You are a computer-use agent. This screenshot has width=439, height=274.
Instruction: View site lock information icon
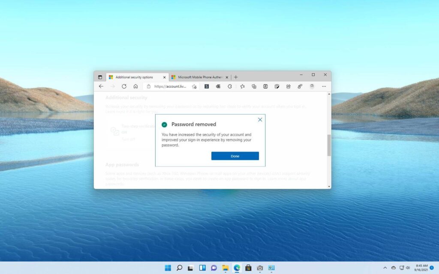pos(149,86)
